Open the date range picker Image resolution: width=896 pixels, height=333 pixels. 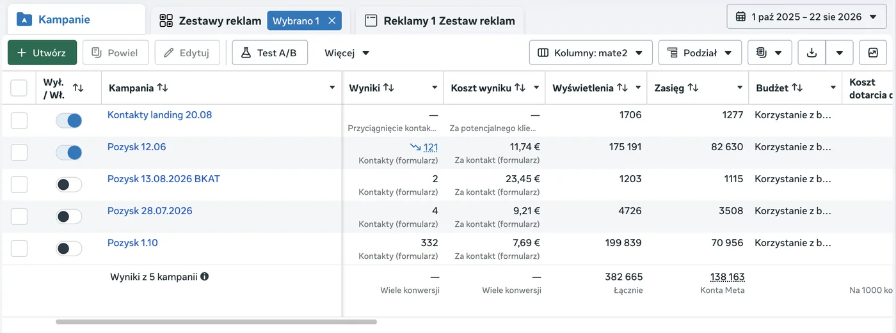(806, 17)
